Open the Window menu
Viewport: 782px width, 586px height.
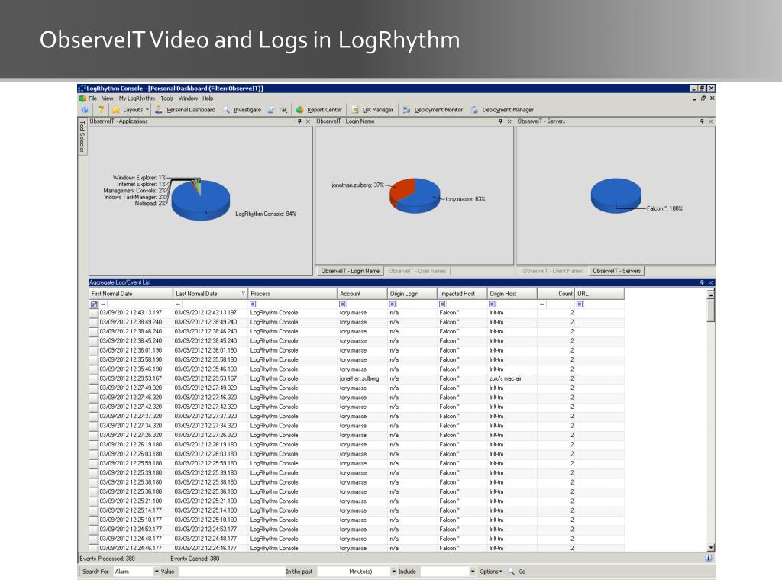coord(188,98)
